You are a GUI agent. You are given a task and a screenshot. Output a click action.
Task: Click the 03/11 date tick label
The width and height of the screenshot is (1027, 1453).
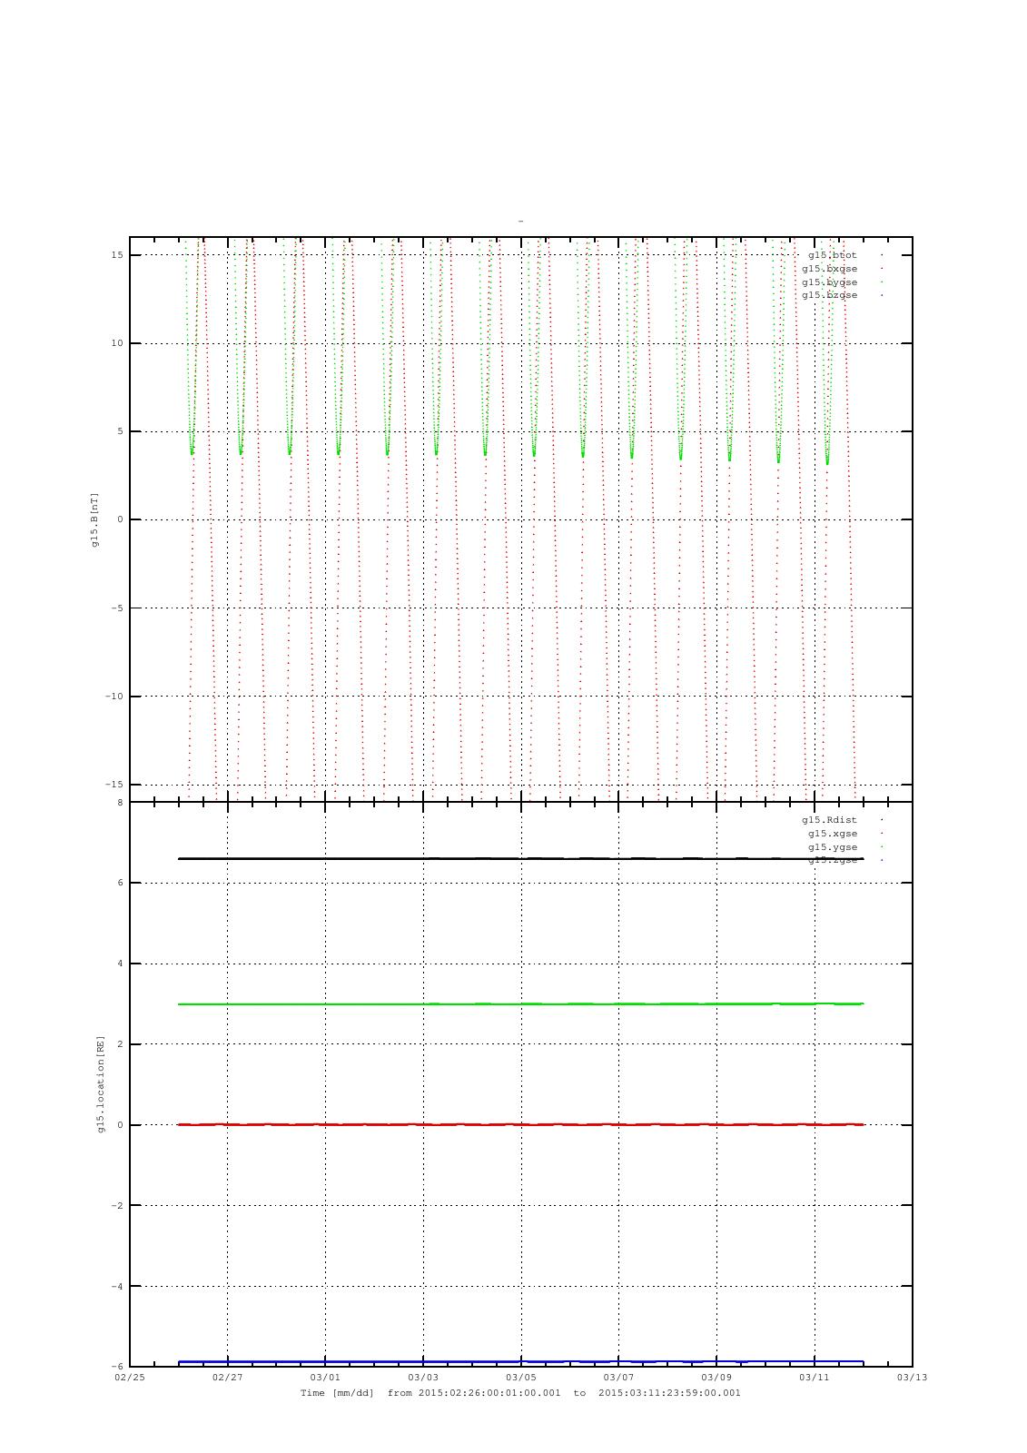coord(814,1378)
